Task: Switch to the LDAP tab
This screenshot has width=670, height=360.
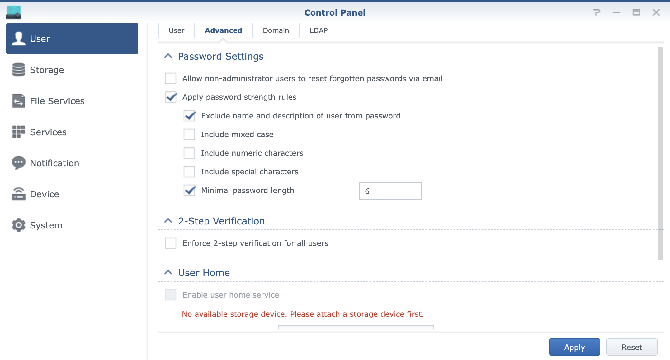Action: click(x=318, y=30)
